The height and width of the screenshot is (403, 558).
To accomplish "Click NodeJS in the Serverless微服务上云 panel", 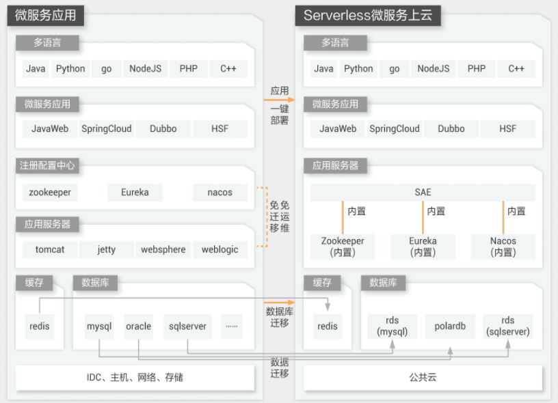I will pyautogui.click(x=433, y=68).
